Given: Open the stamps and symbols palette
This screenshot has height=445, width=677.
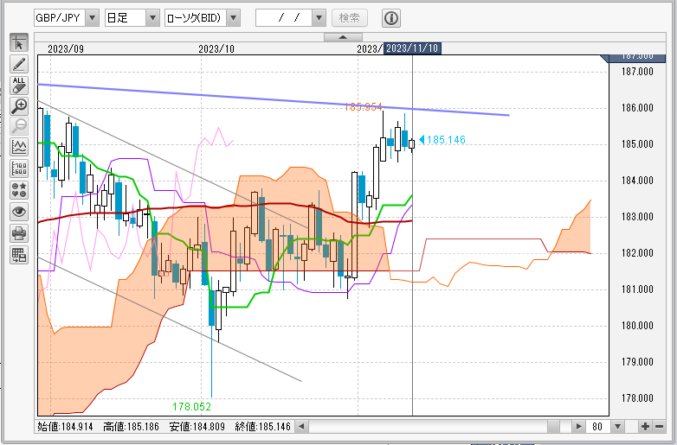Looking at the screenshot, I should (x=19, y=190).
